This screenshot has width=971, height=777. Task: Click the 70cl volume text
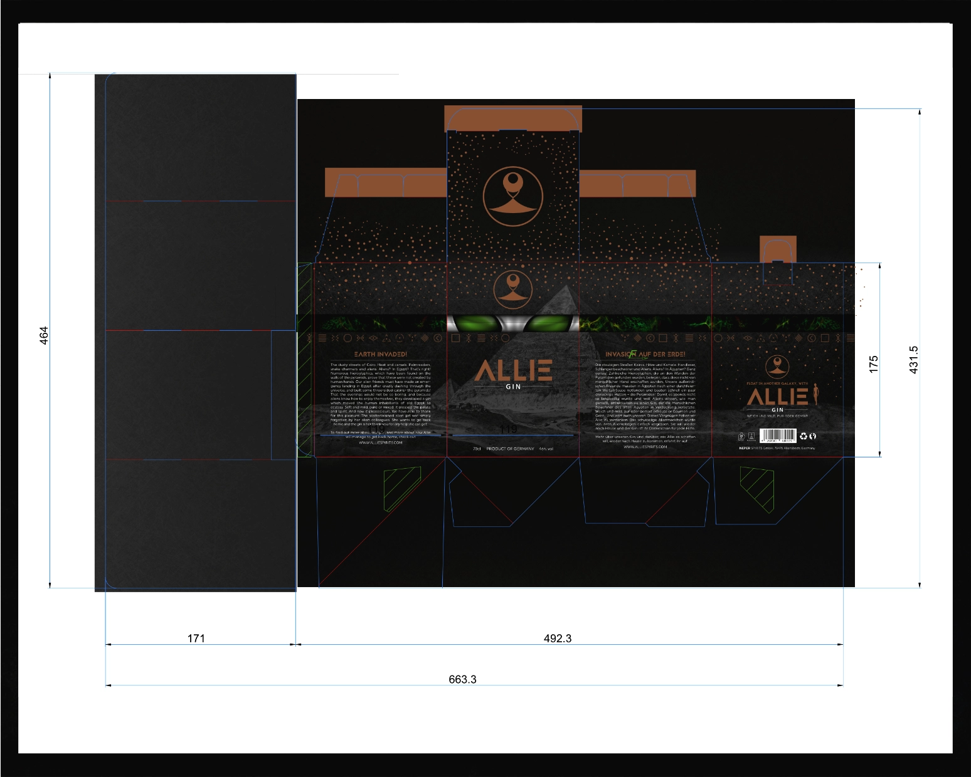[477, 449]
